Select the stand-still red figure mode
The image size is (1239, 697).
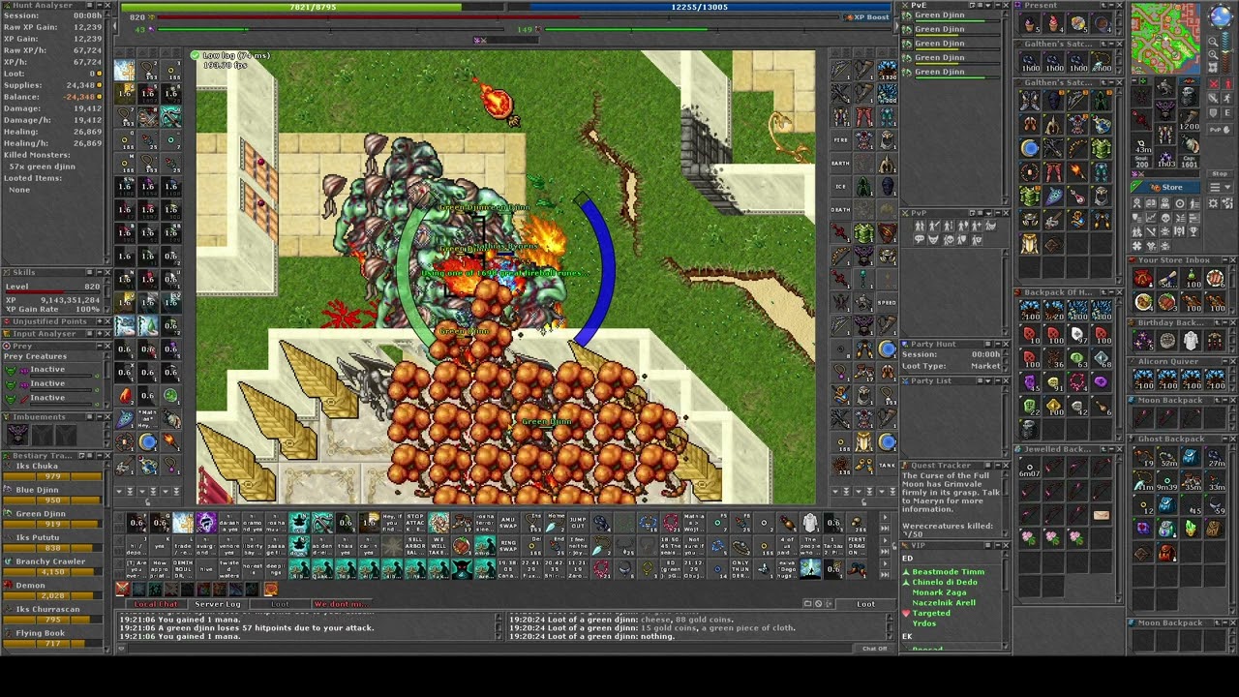(x=1228, y=83)
